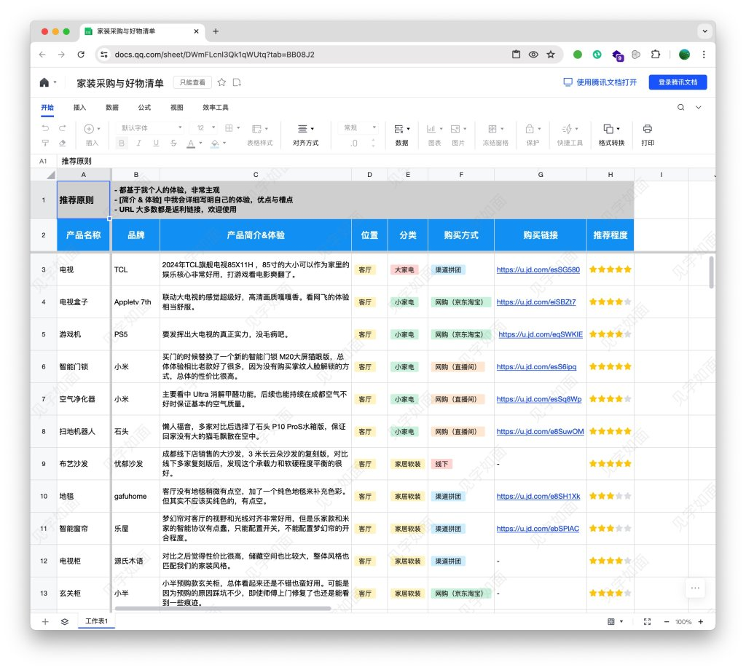
Task: Click the insert plus-circle icon
Action: (x=88, y=128)
